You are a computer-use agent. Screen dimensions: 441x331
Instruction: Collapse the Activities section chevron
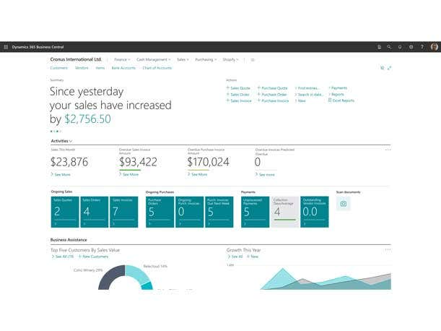tap(71, 141)
